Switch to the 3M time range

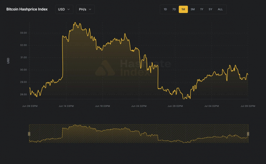(x=193, y=9)
